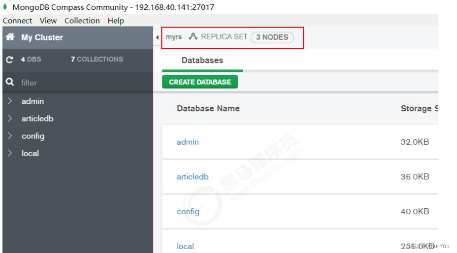The image size is (457, 253).
Task: Open the articledb database link in table
Action: pos(193,177)
